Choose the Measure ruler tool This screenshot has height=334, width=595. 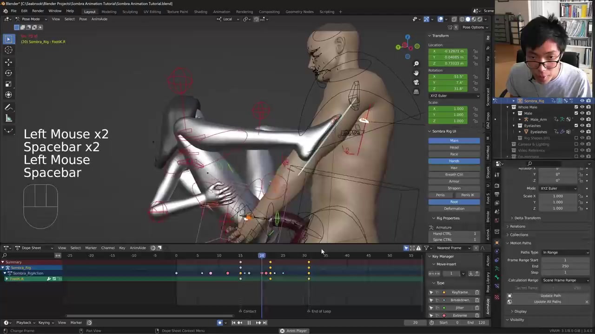[8, 119]
